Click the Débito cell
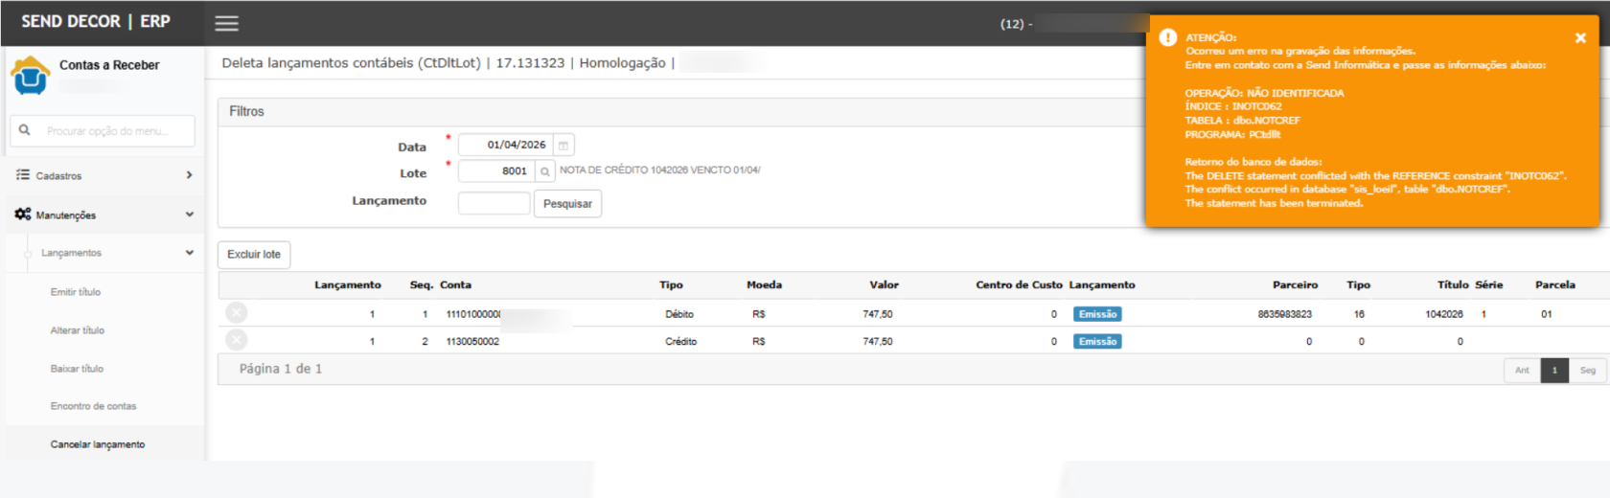Image resolution: width=1610 pixels, height=498 pixels. 679,314
